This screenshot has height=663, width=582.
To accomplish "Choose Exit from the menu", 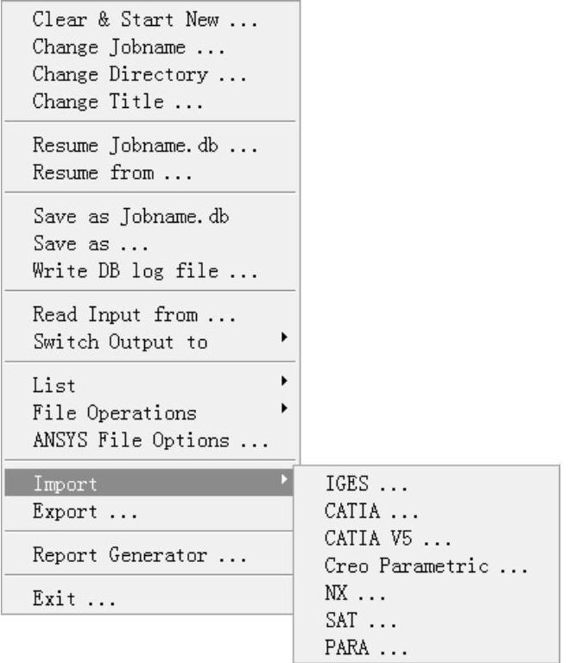I will (73, 598).
